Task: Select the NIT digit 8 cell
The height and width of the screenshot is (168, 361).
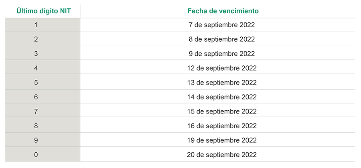Action: [x=36, y=126]
